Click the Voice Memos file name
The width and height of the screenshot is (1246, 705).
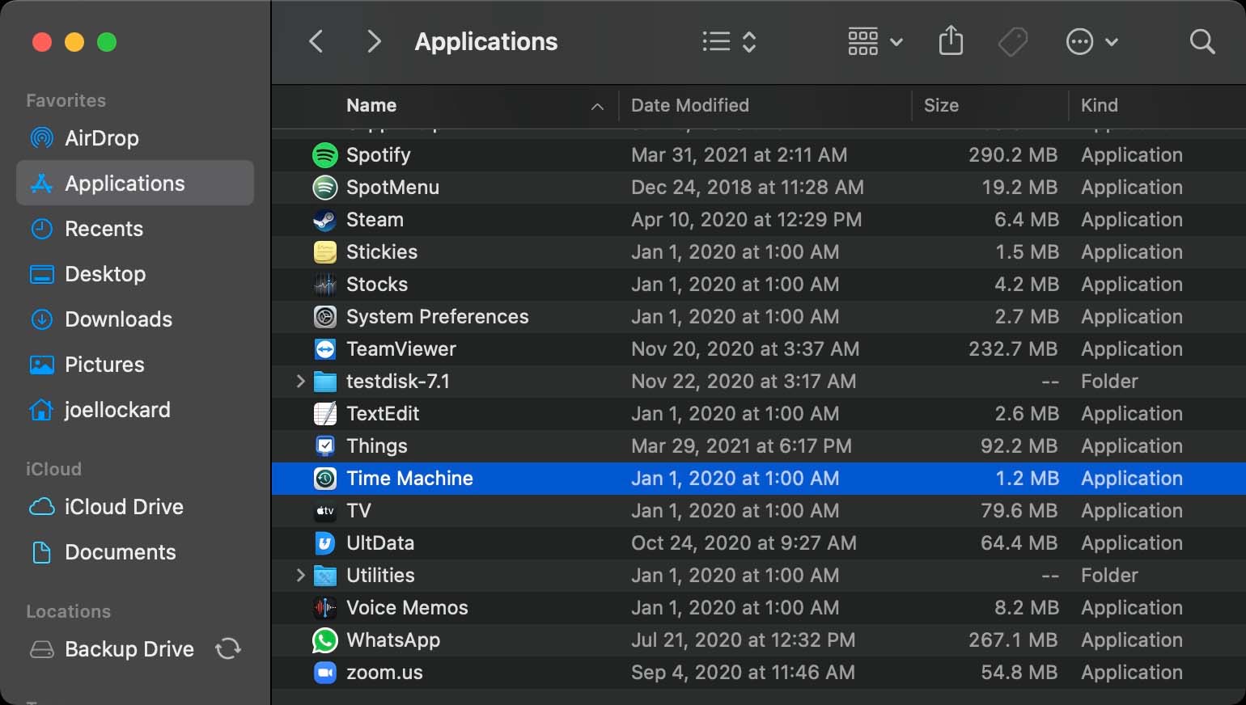407,607
